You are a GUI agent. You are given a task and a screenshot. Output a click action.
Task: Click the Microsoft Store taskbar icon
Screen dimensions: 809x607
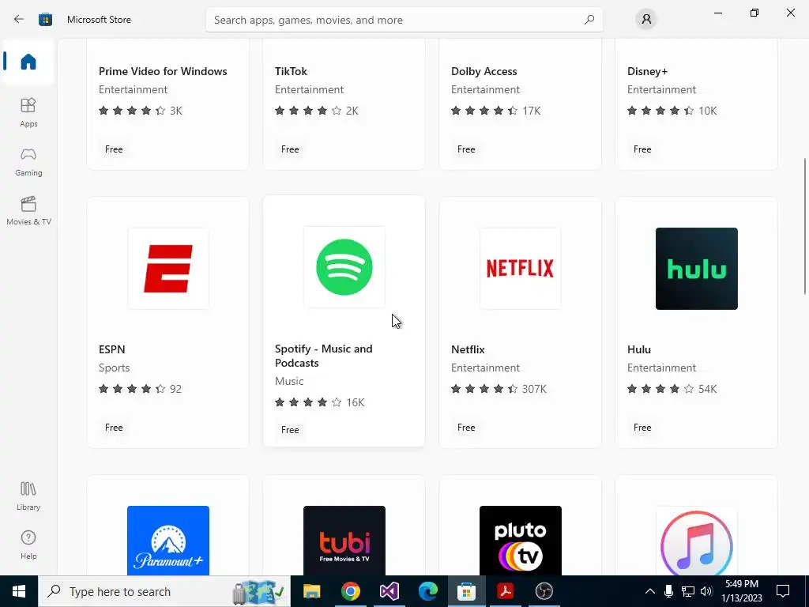tap(466, 591)
